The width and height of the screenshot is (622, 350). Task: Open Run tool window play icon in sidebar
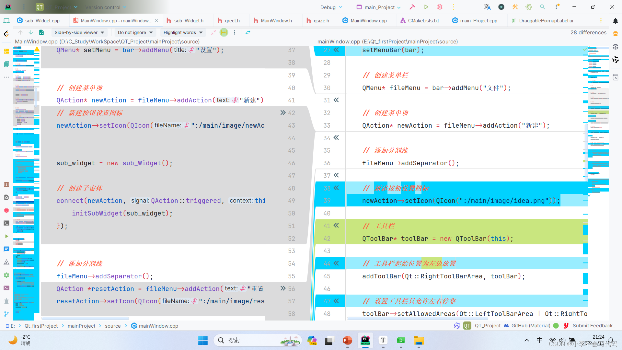[x=6, y=236]
